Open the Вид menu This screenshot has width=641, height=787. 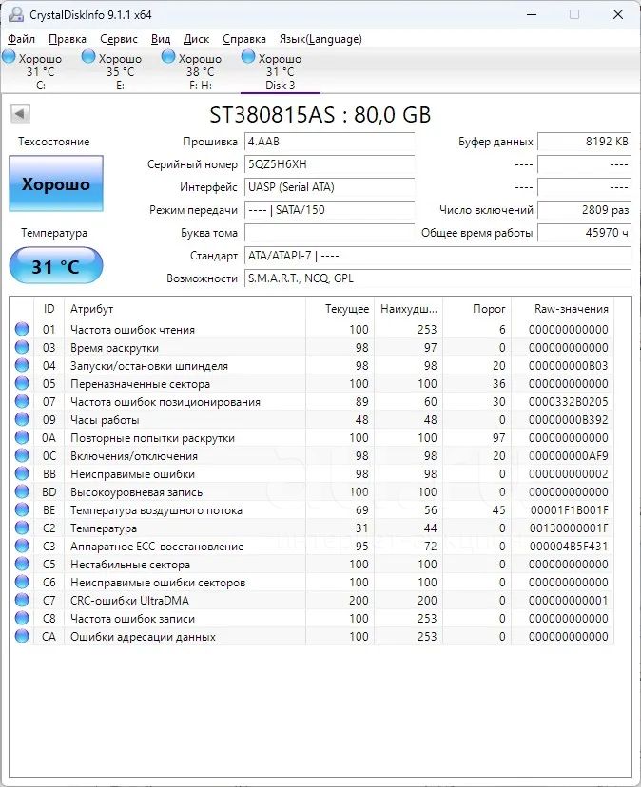(161, 39)
